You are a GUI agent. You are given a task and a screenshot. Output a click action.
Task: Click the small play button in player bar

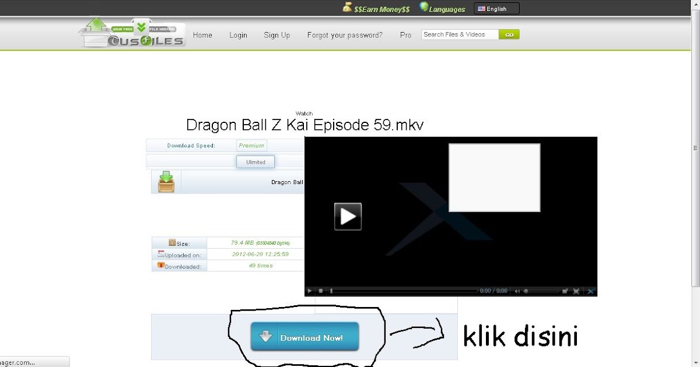pos(310,291)
